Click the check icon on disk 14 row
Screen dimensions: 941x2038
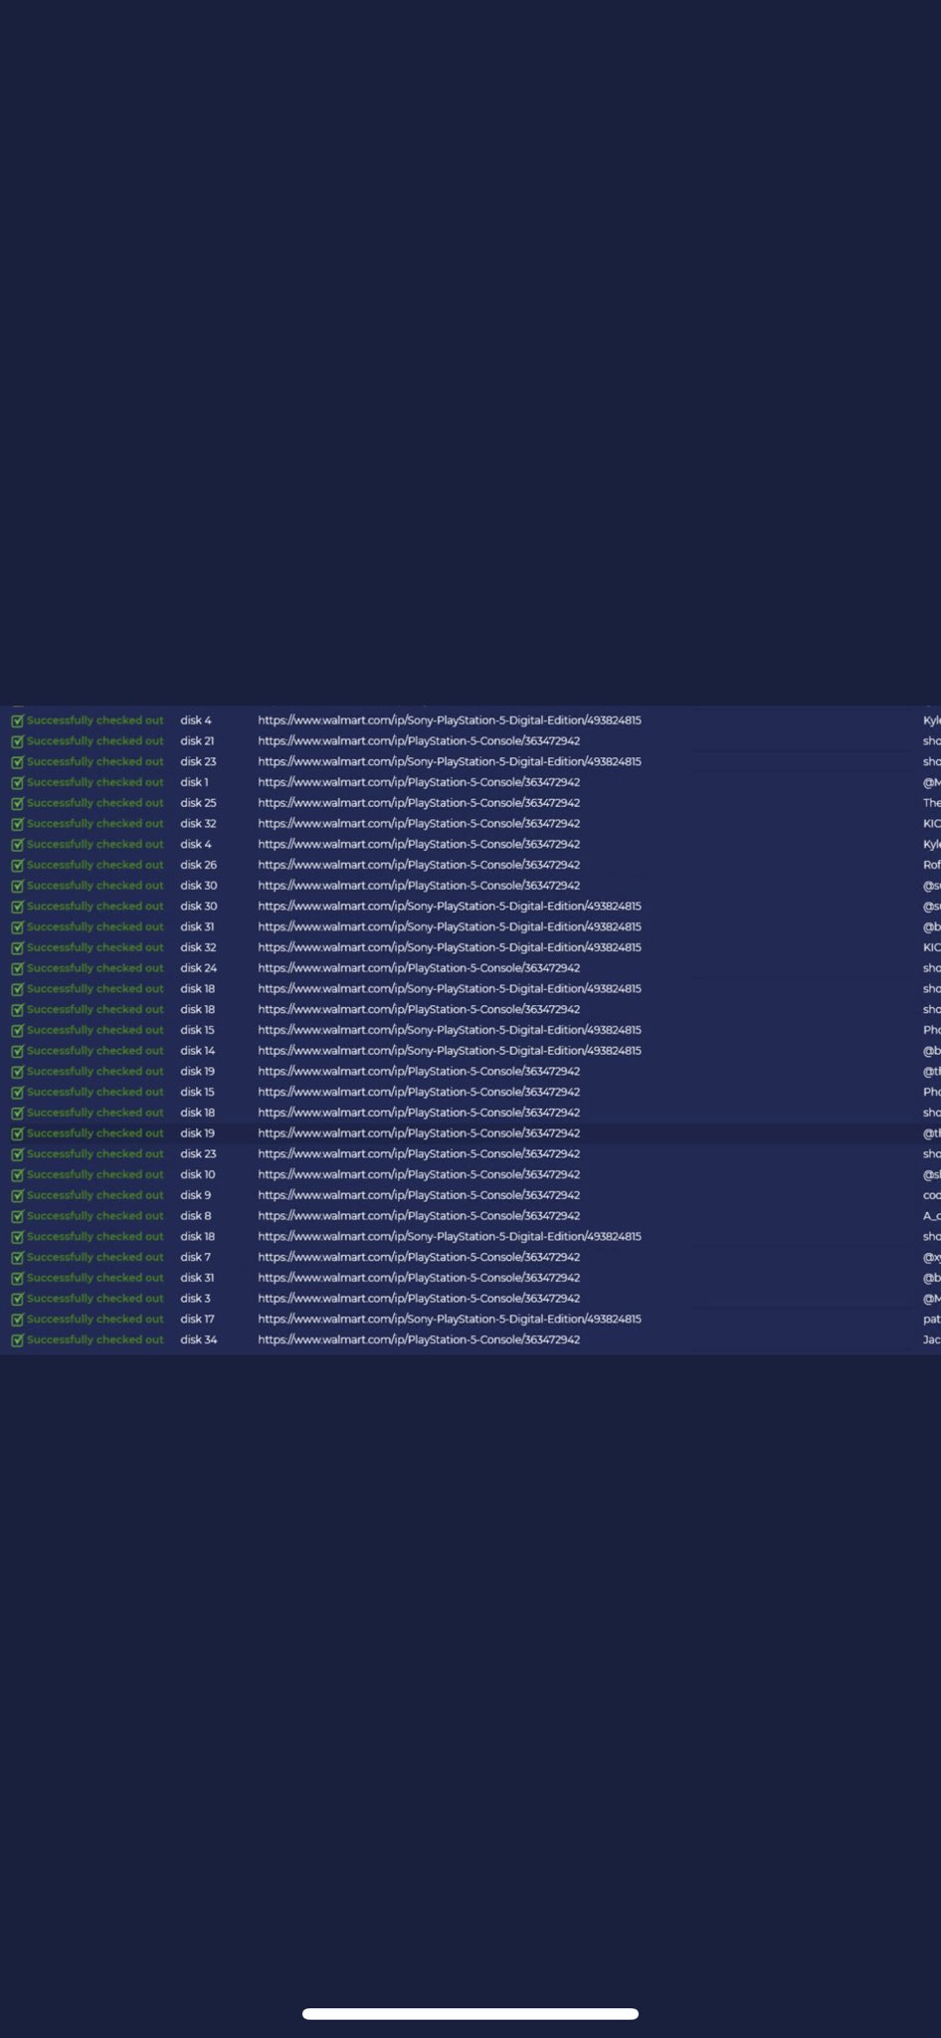(17, 1051)
